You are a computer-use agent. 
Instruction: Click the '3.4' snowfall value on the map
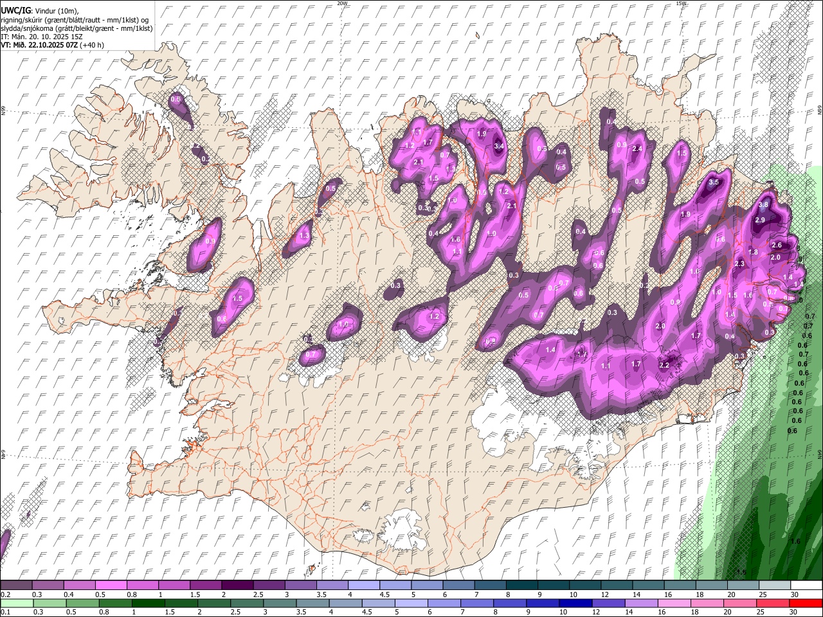[499, 146]
